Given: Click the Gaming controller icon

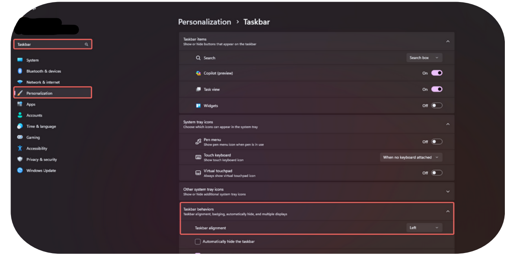Looking at the screenshot, I should click(20, 137).
